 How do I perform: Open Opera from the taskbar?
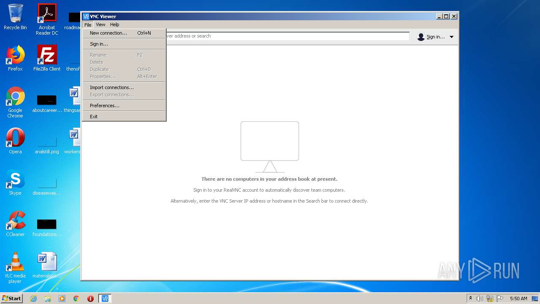click(90, 299)
